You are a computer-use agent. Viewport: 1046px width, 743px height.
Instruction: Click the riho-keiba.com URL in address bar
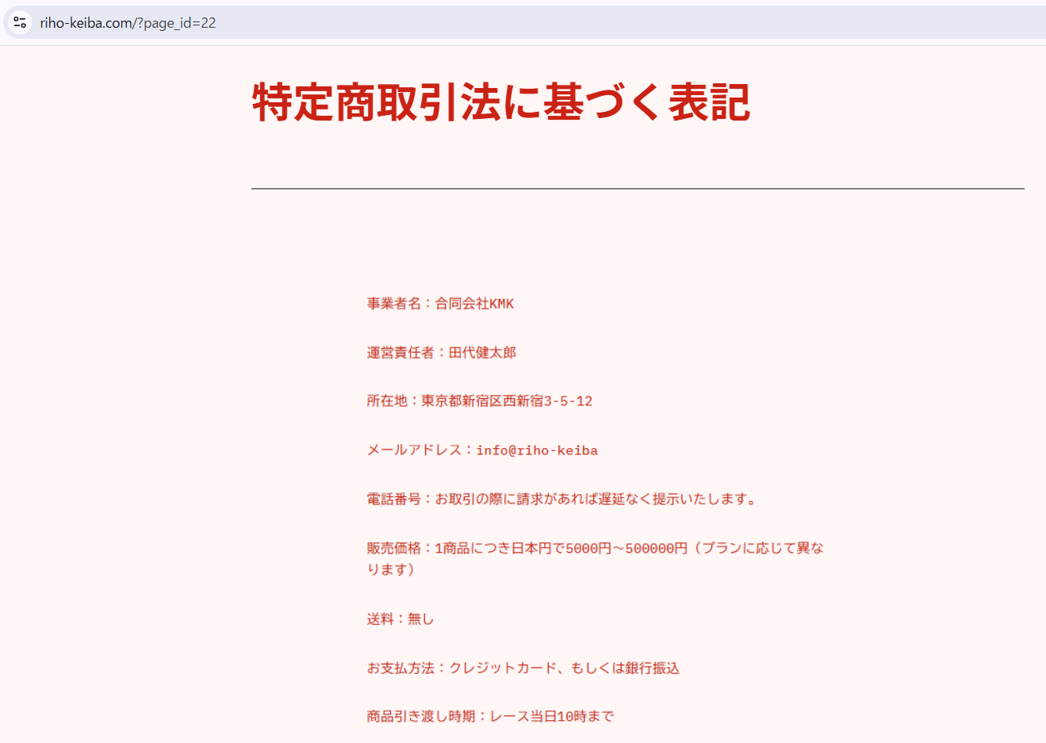(128, 23)
